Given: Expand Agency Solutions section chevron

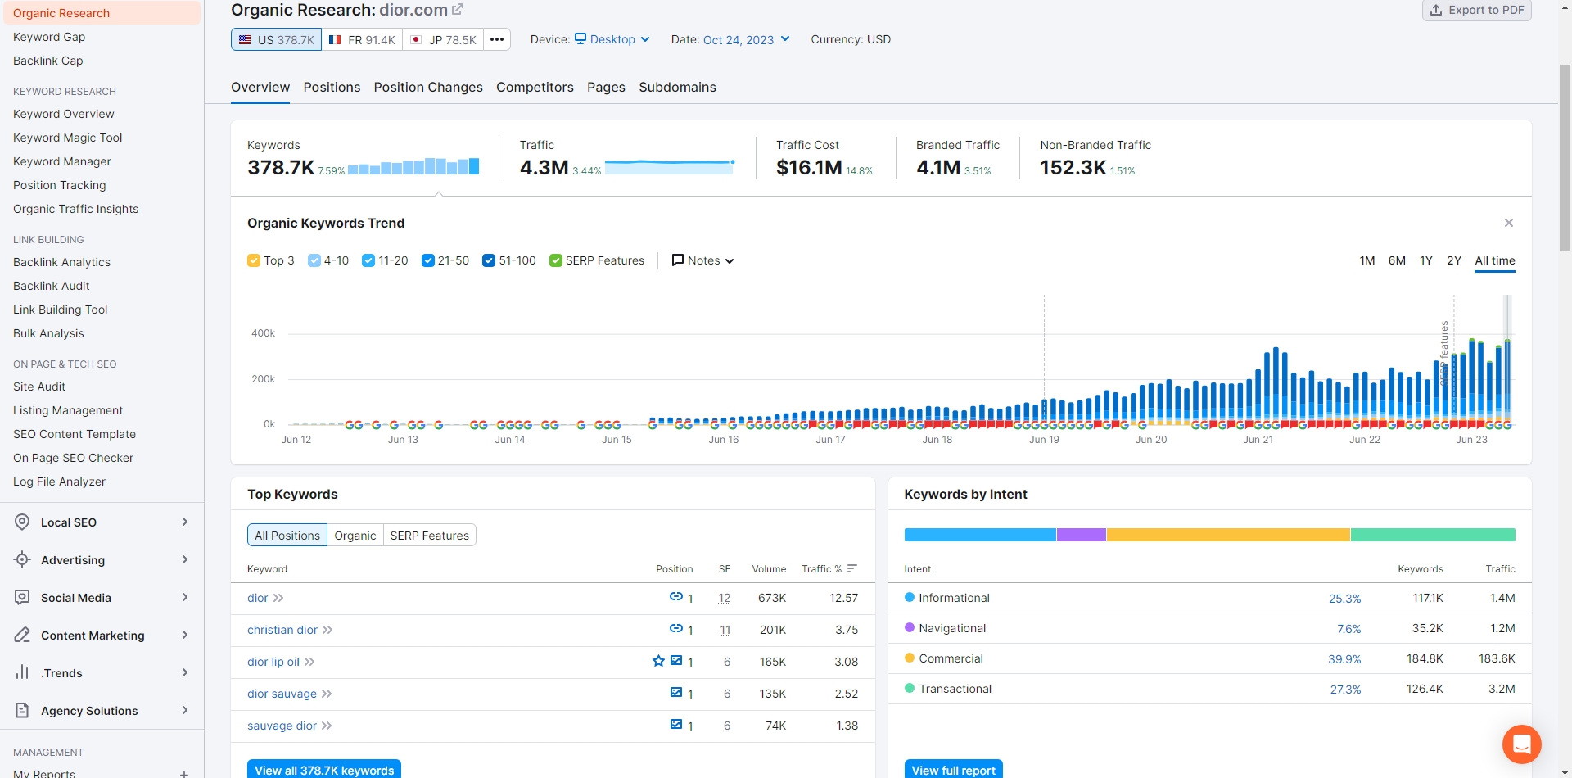Looking at the screenshot, I should (185, 711).
